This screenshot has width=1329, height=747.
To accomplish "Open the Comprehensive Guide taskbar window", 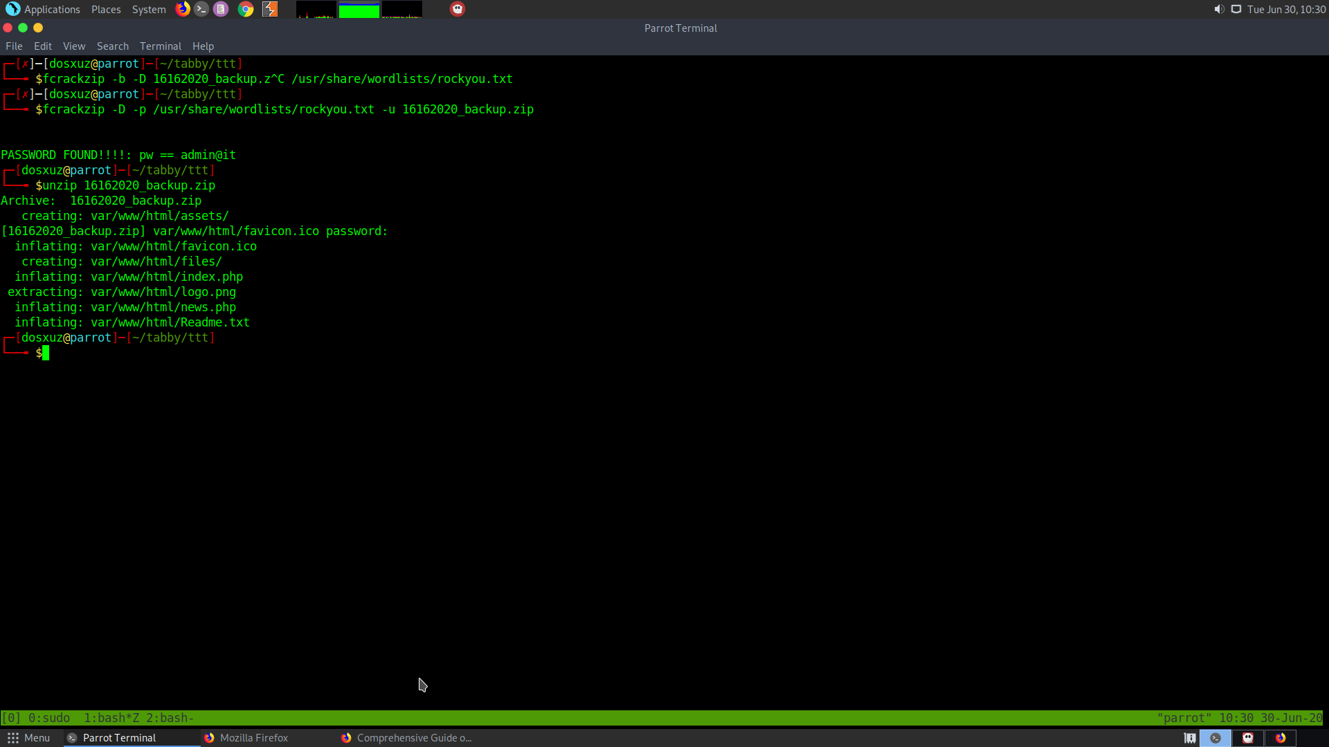I will point(413,738).
